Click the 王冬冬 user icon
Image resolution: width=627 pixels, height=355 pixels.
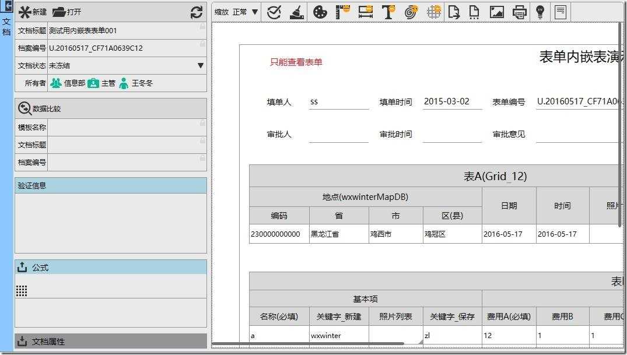(124, 83)
